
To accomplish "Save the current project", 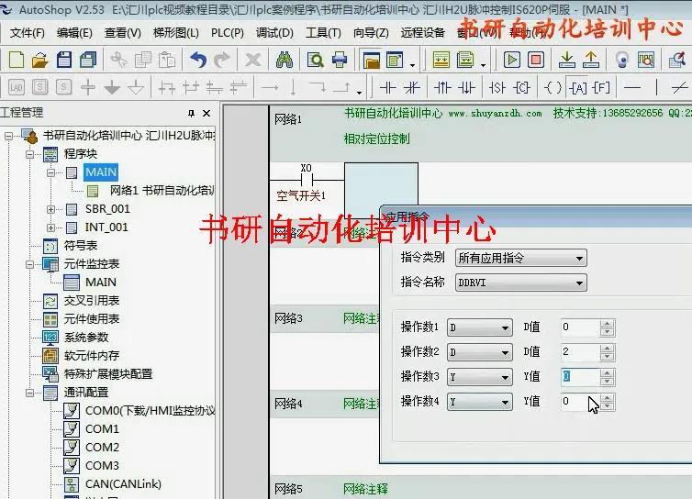I will tap(64, 60).
